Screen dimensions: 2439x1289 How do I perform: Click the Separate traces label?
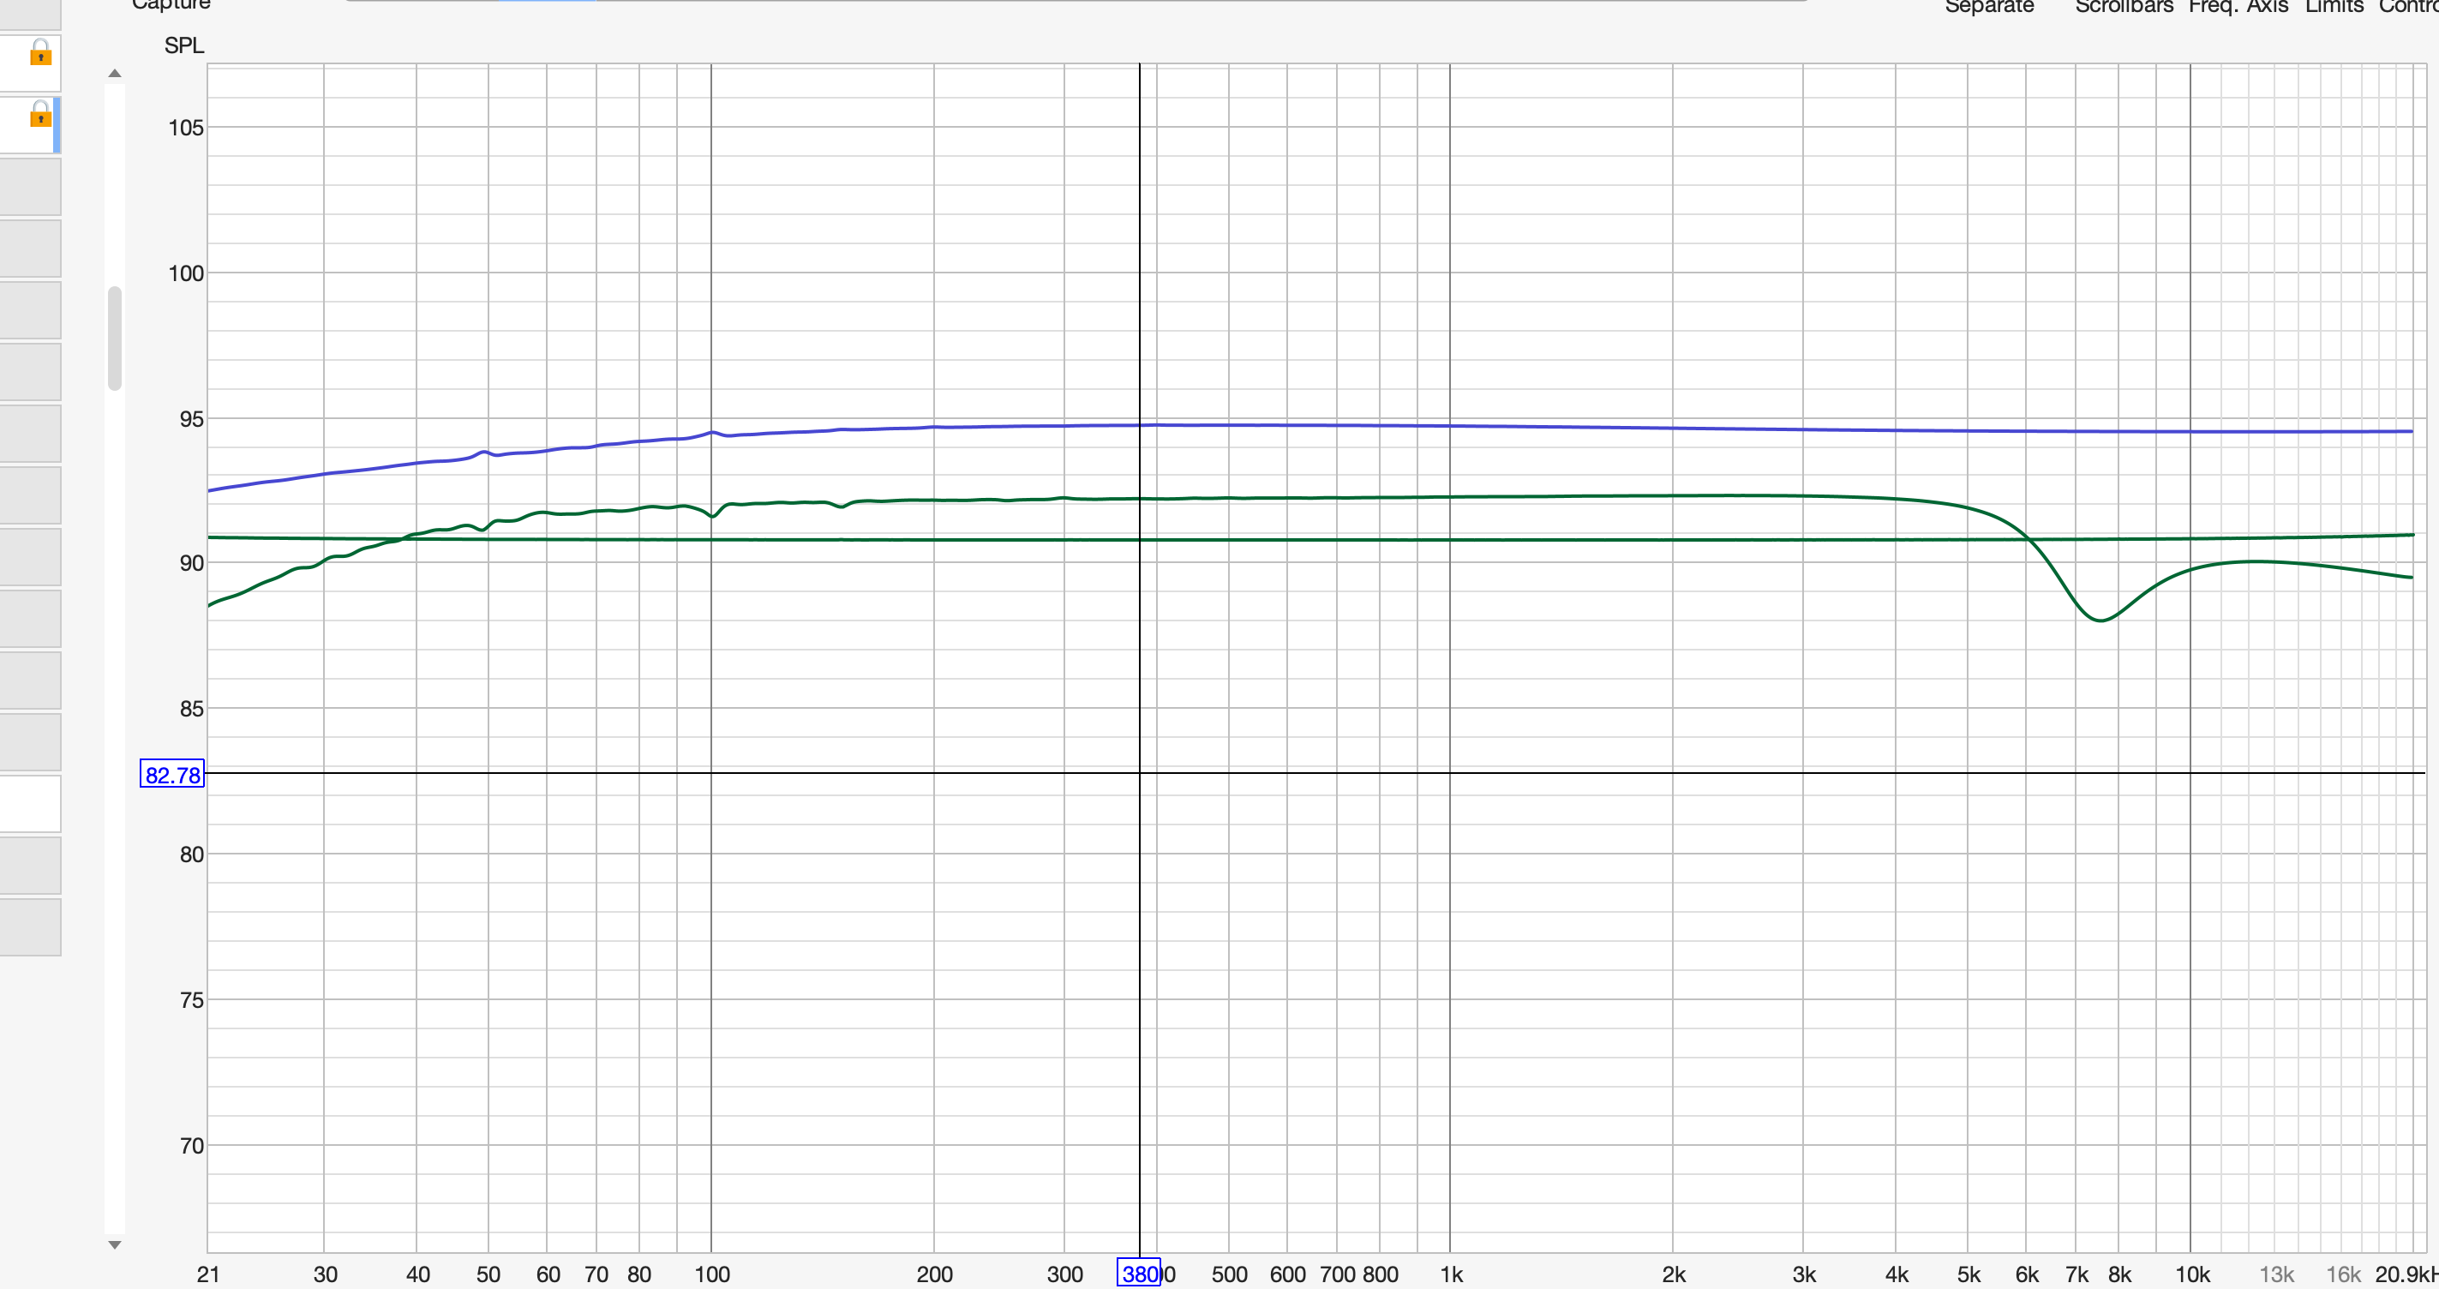[1988, 7]
